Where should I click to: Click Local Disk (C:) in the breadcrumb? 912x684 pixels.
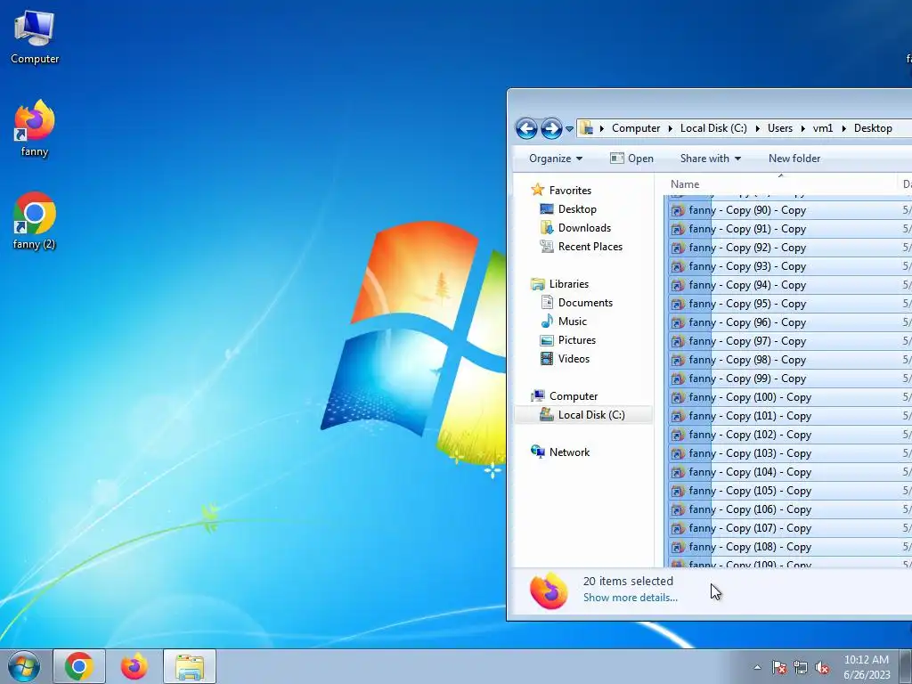pos(713,128)
